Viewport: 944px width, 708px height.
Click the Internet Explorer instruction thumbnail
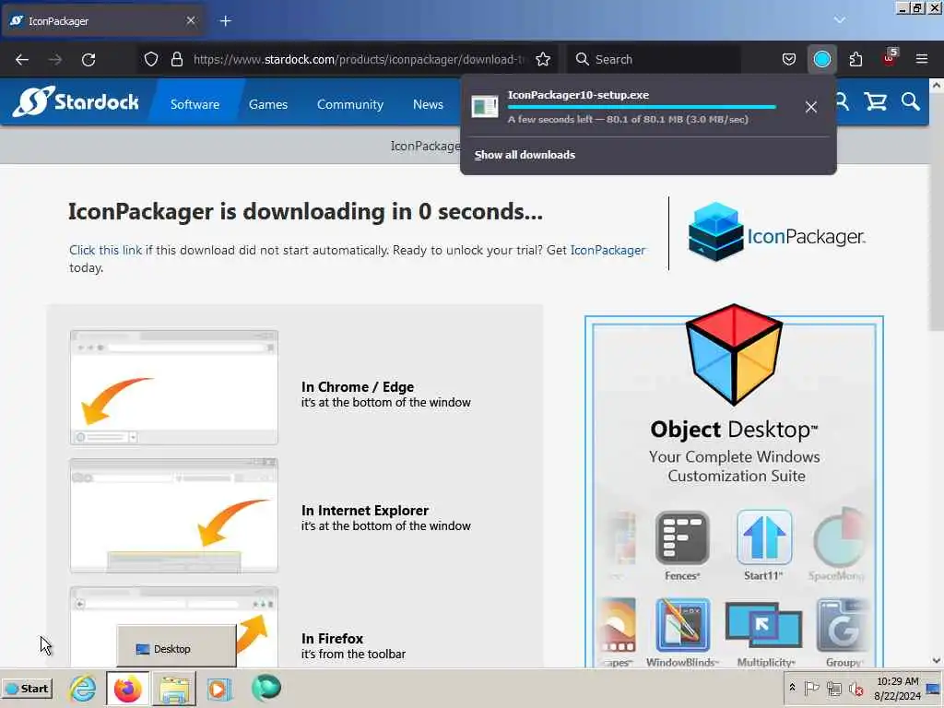(174, 515)
